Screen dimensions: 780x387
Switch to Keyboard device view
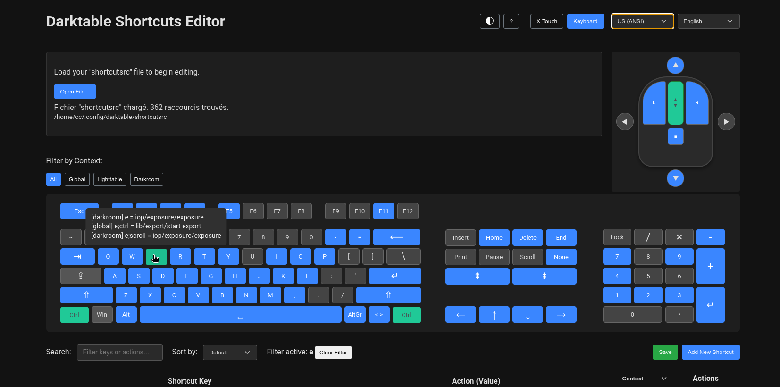click(585, 21)
